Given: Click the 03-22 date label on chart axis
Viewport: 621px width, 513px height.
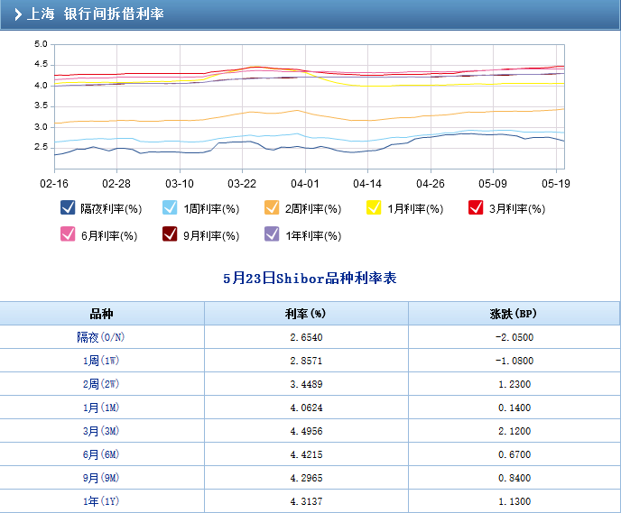Looking at the screenshot, I should click(x=242, y=184).
